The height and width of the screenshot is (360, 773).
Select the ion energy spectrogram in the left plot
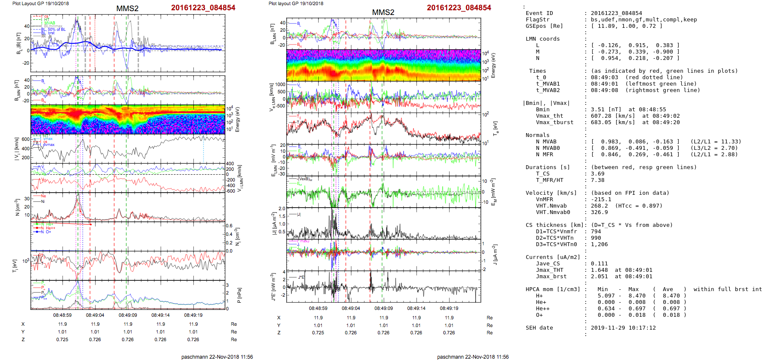coord(128,119)
